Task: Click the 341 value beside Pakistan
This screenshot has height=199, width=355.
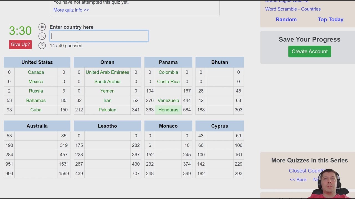Action: click(136, 110)
